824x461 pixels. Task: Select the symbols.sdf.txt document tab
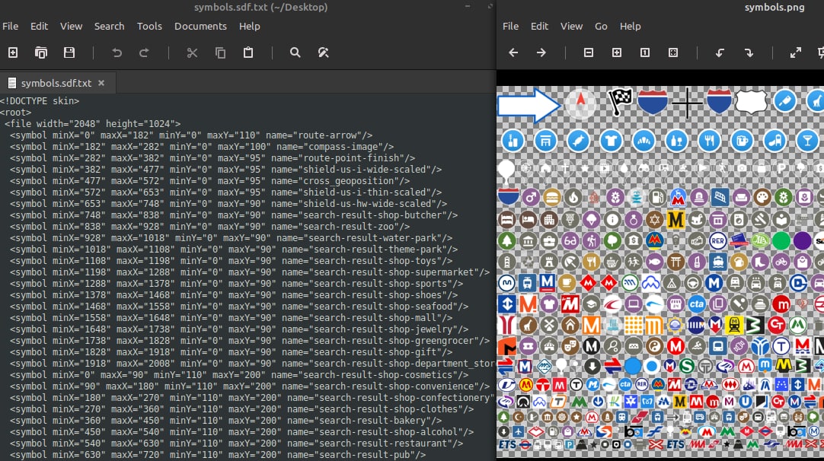[57, 83]
